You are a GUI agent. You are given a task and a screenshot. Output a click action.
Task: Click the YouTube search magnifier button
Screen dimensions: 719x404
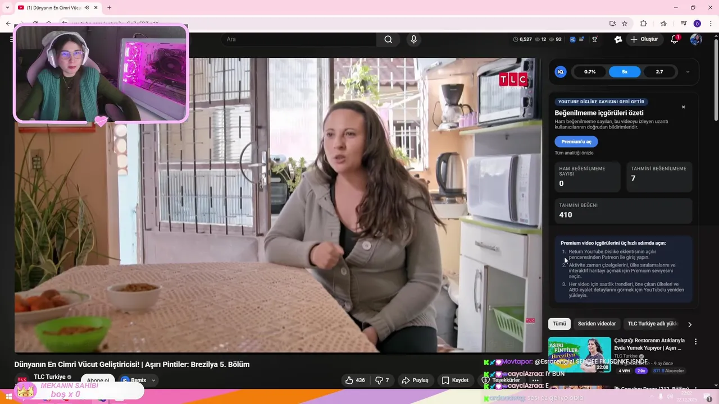point(388,39)
